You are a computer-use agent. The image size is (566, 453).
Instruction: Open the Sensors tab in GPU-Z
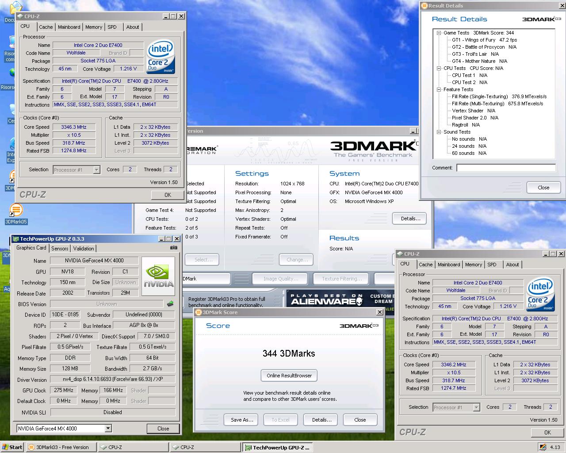point(60,249)
